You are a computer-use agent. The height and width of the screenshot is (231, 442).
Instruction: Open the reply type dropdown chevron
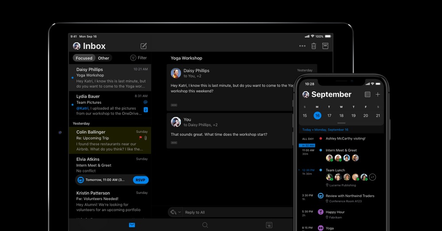click(180, 212)
